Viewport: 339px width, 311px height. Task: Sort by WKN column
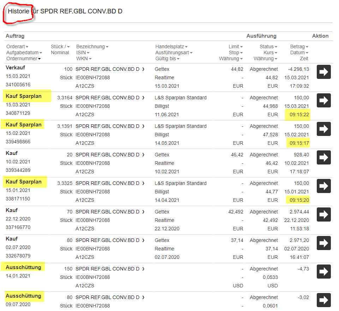coord(84,59)
